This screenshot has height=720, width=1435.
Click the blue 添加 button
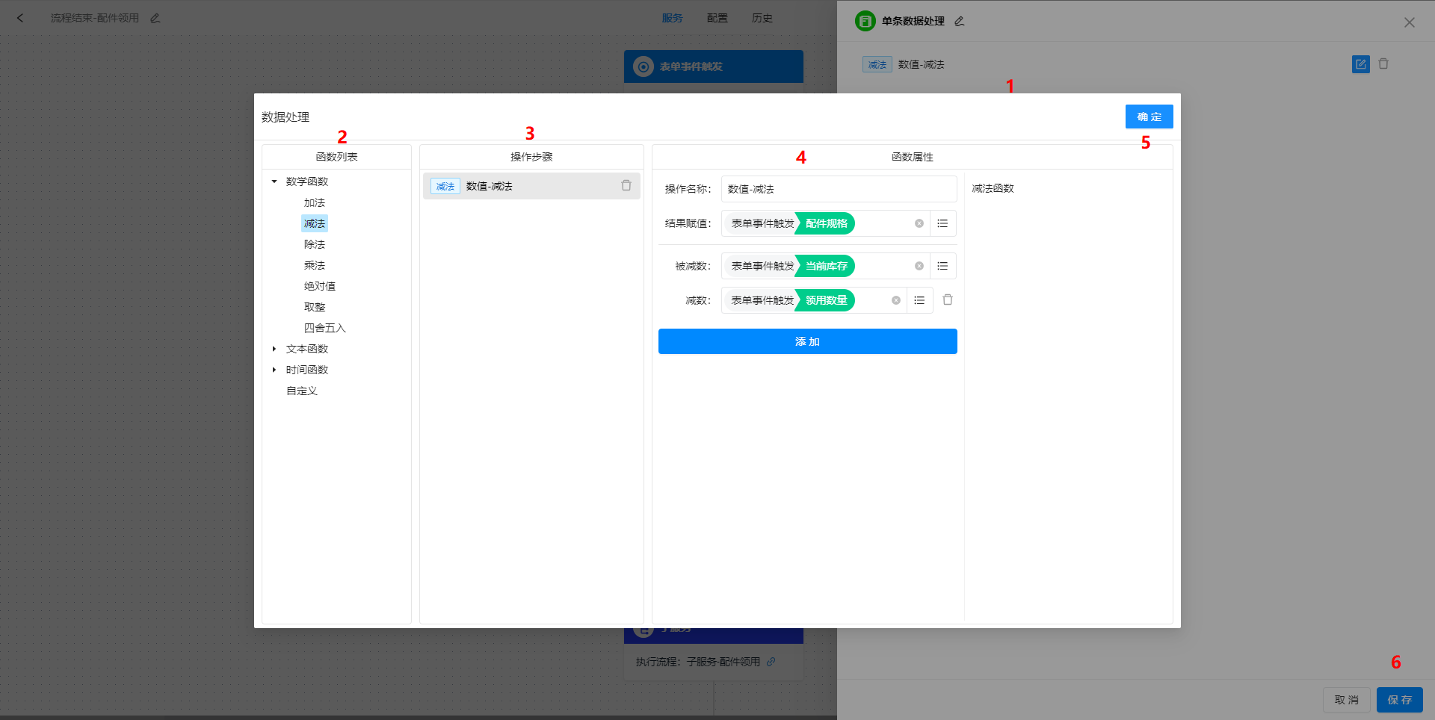807,341
